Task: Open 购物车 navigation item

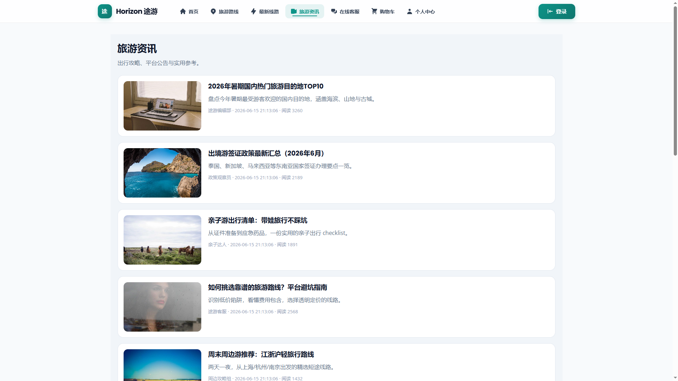Action: 383,11
